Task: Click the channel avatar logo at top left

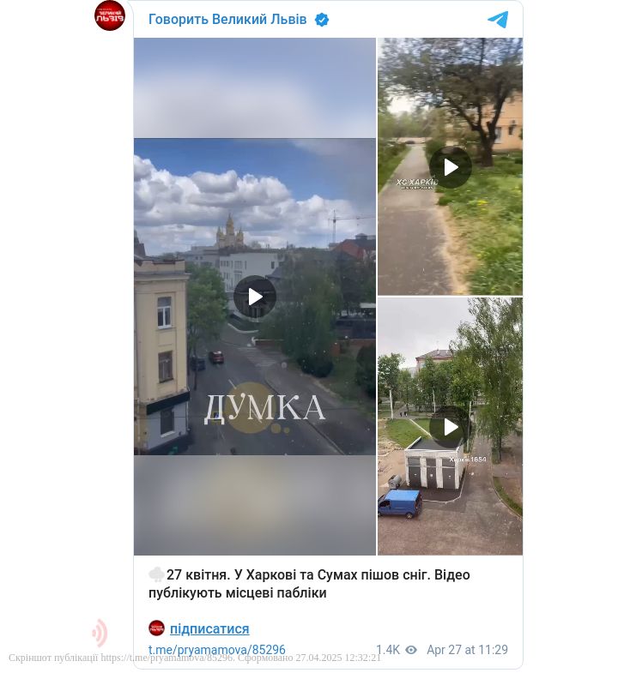Action: point(110,15)
